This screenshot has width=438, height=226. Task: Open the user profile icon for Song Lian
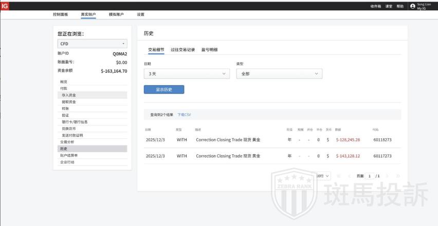click(x=412, y=6)
